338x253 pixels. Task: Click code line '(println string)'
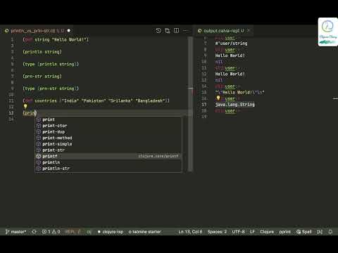click(x=42, y=52)
